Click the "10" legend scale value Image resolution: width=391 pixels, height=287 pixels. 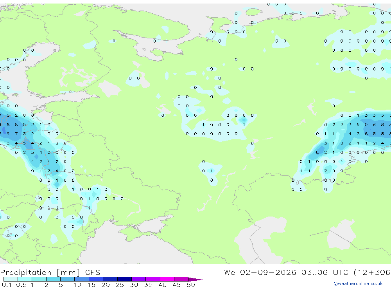(77, 285)
